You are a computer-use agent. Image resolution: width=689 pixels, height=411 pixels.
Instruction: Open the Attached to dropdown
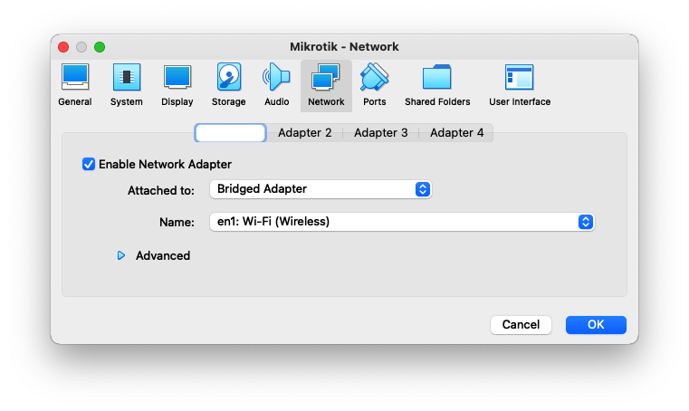coord(321,189)
